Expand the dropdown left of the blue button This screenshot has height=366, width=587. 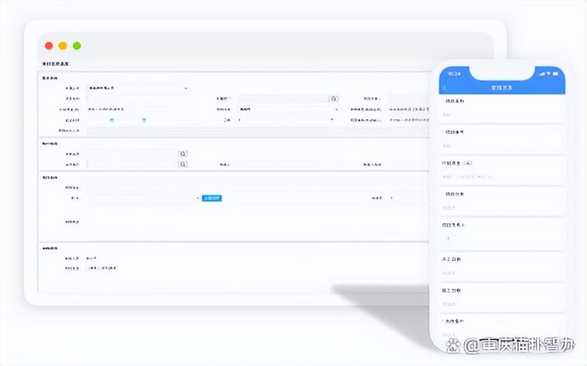click(143, 198)
